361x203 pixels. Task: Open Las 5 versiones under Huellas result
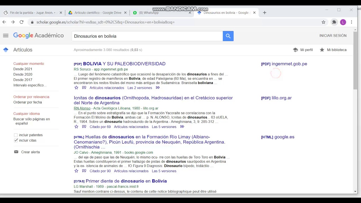click(164, 171)
